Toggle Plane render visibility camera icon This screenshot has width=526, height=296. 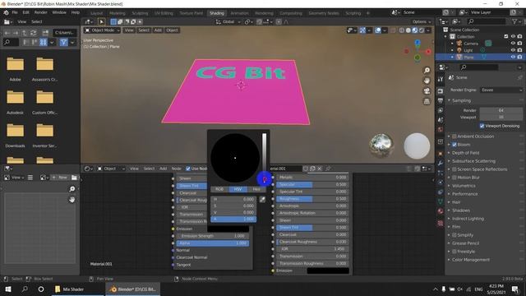(519, 57)
